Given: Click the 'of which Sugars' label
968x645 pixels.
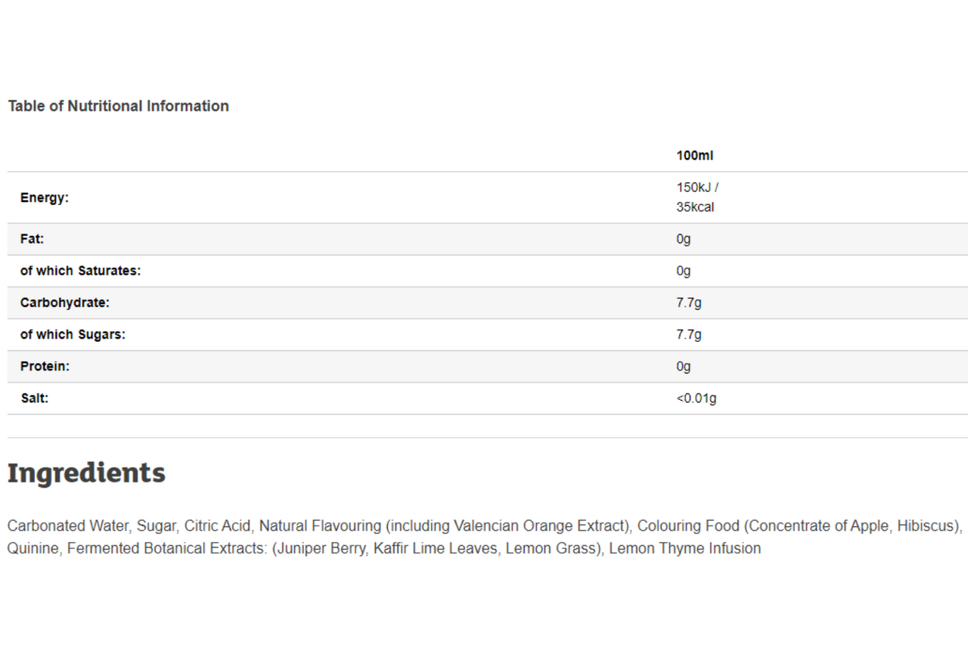Looking at the screenshot, I should tap(73, 334).
